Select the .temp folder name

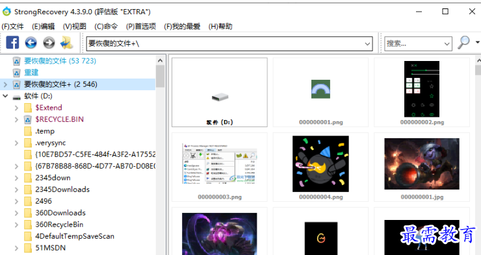pyautogui.click(x=45, y=131)
